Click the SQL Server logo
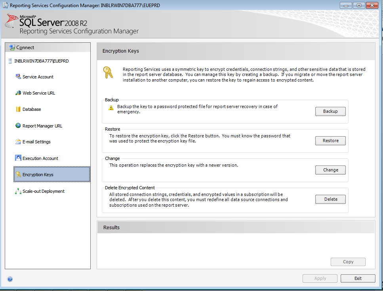The width and height of the screenshot is (383, 291). [11, 20]
